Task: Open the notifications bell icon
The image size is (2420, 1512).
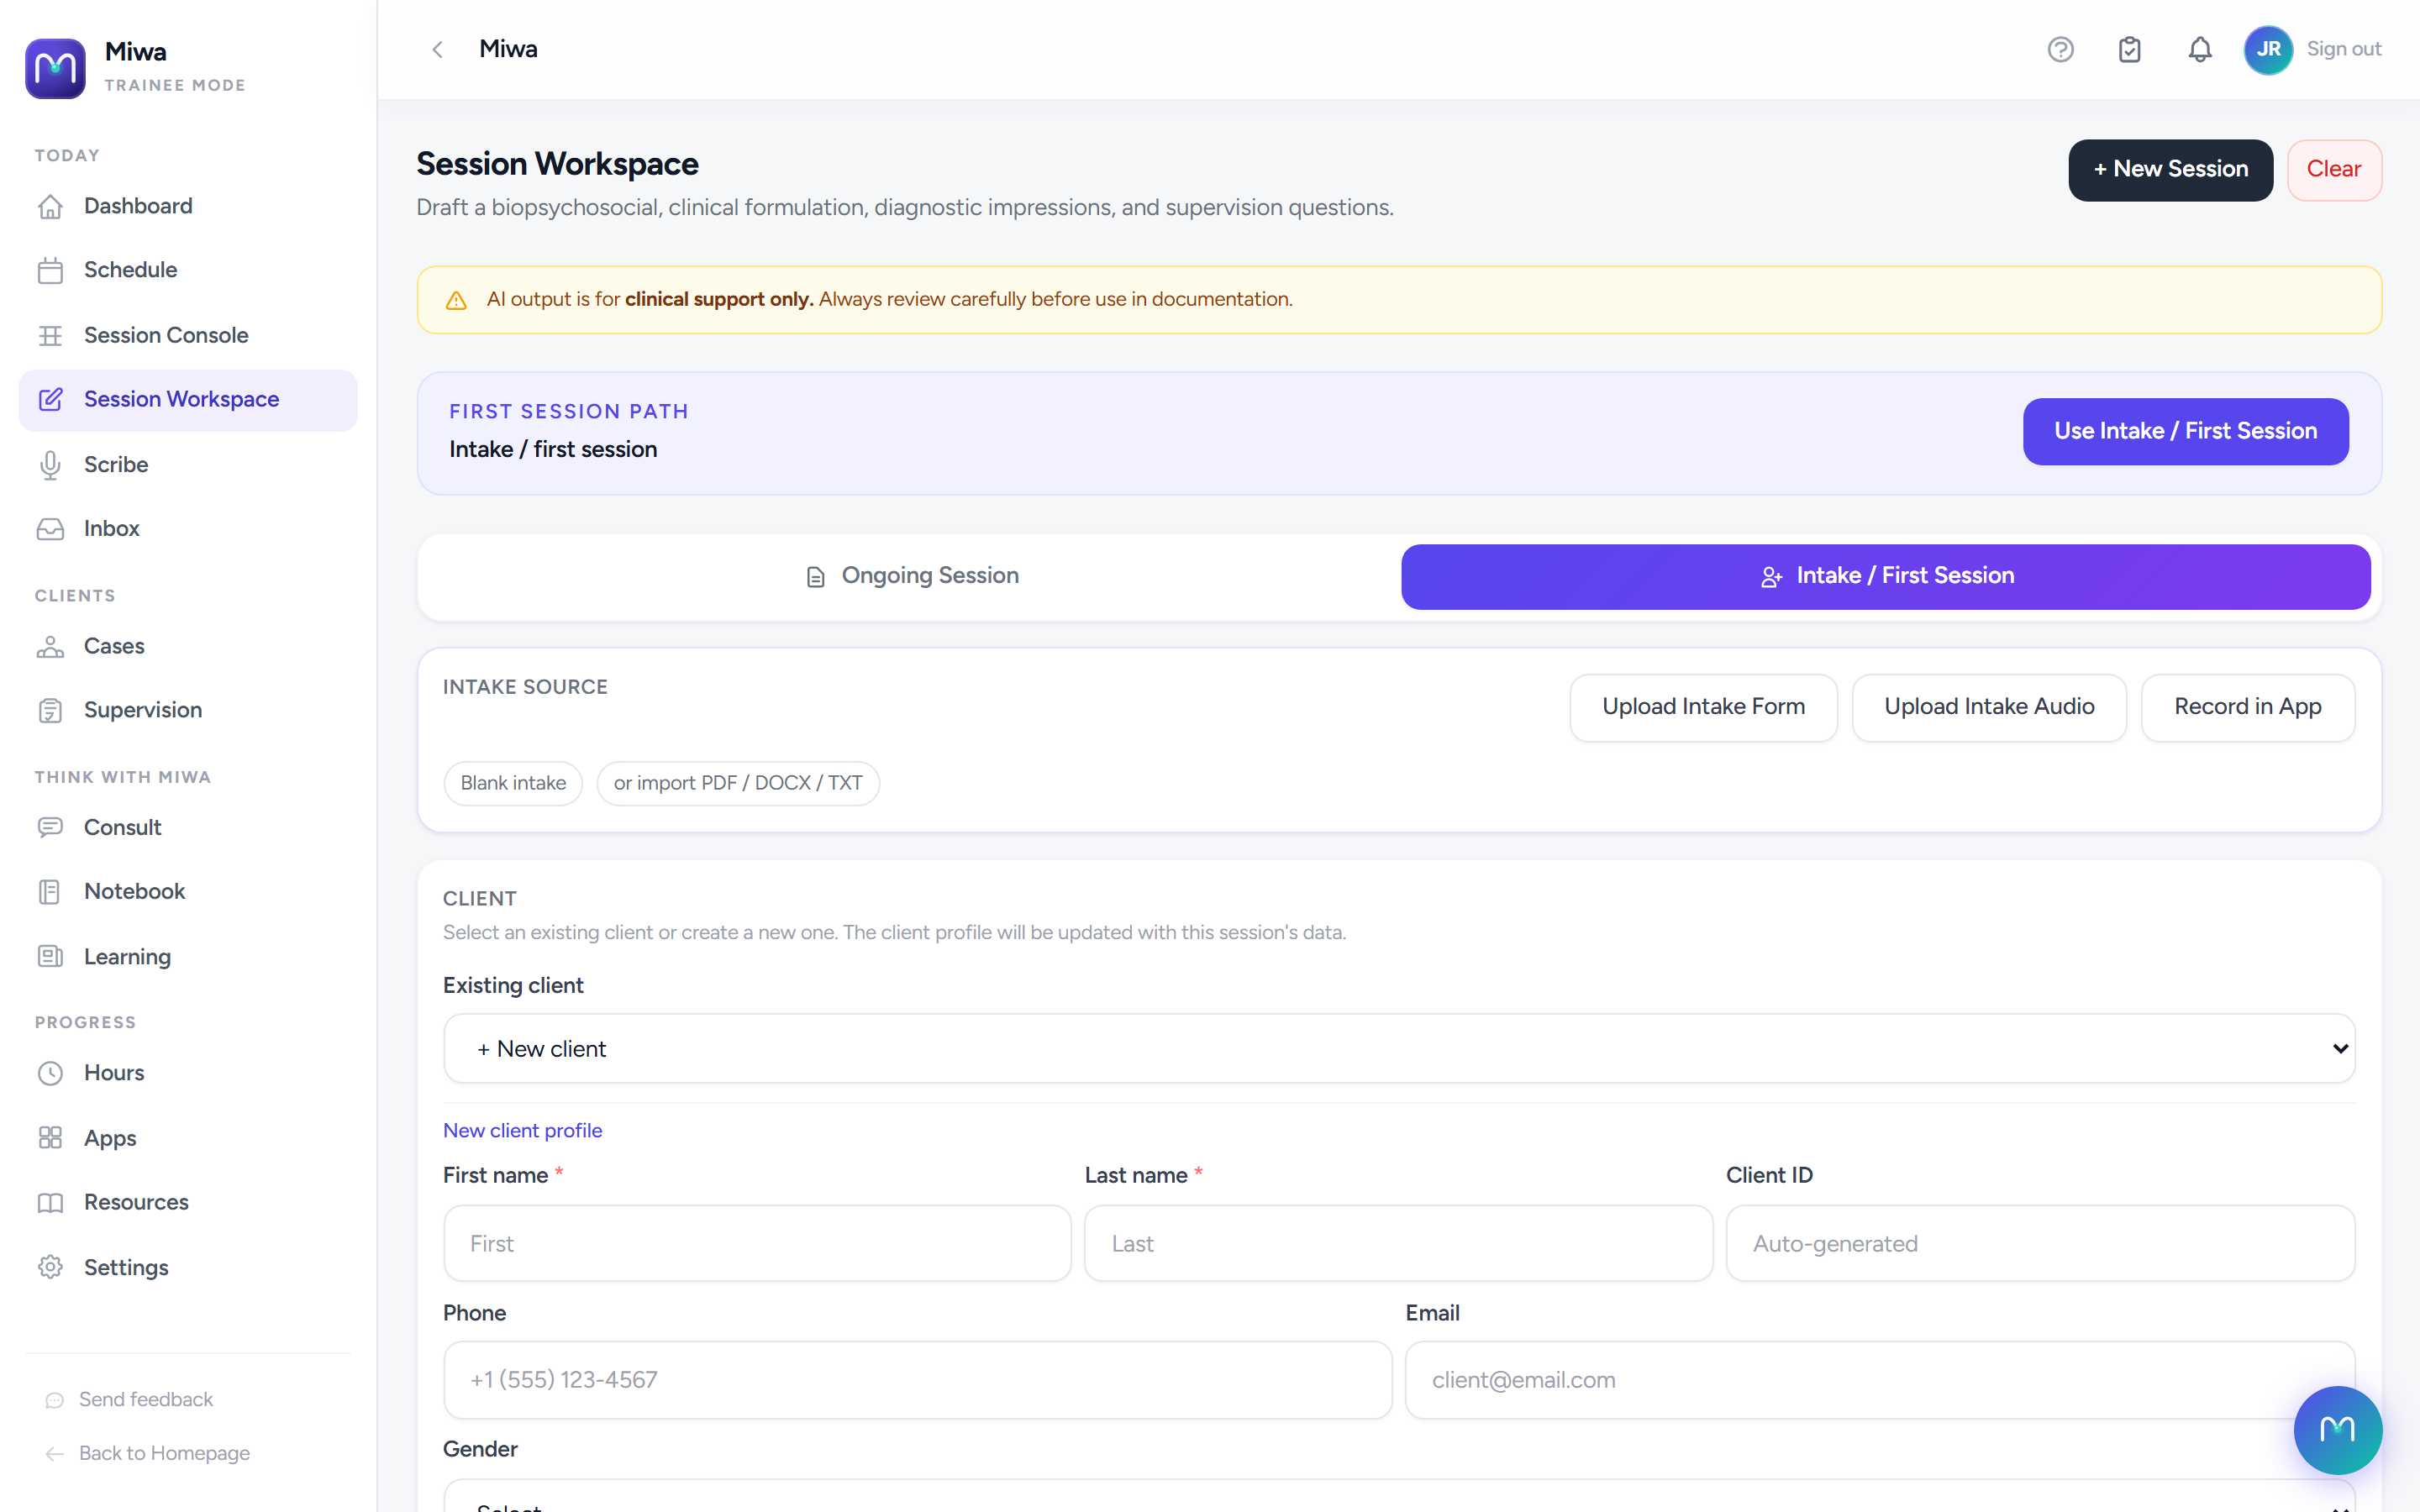Action: pyautogui.click(x=2199, y=49)
